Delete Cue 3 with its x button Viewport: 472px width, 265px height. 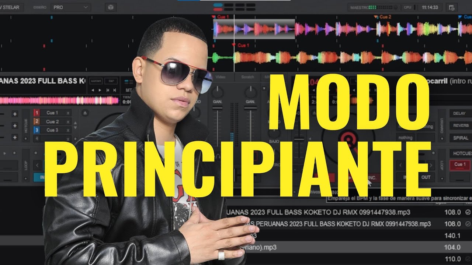tap(68, 130)
